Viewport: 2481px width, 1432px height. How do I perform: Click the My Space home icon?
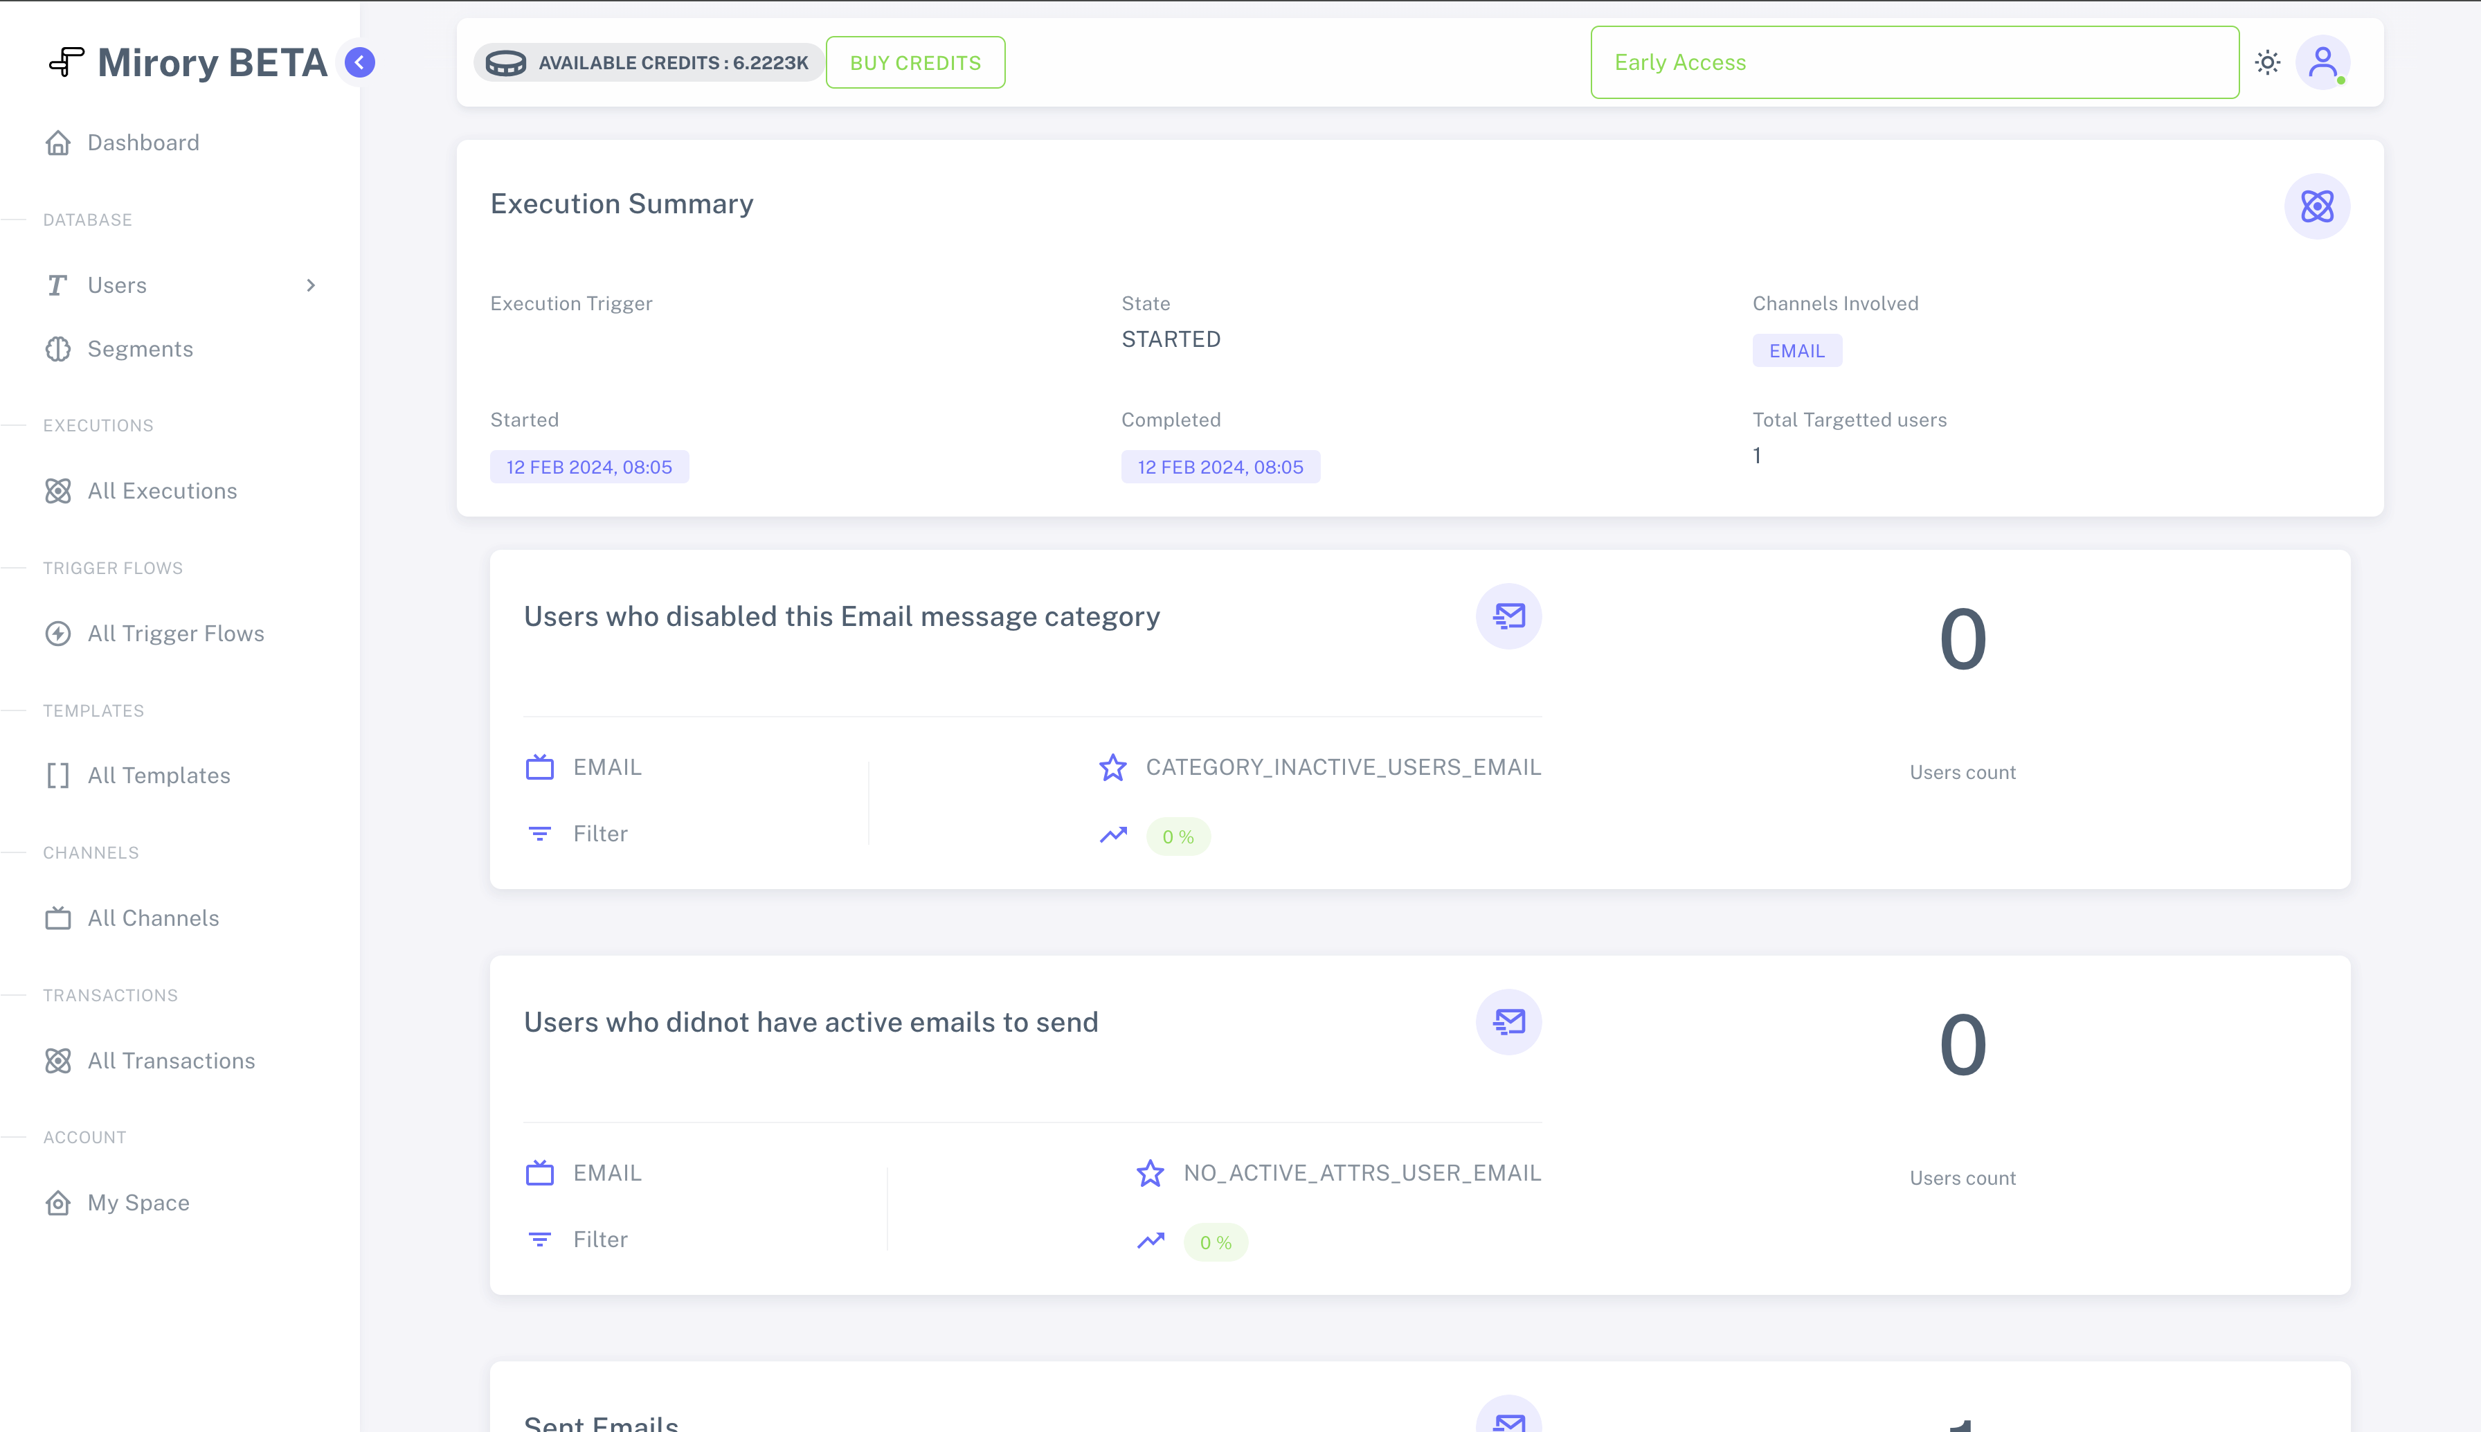click(x=58, y=1203)
